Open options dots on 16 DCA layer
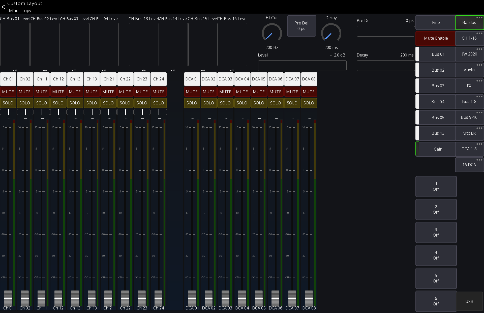Screen dimensions: 484x313 point(479,160)
